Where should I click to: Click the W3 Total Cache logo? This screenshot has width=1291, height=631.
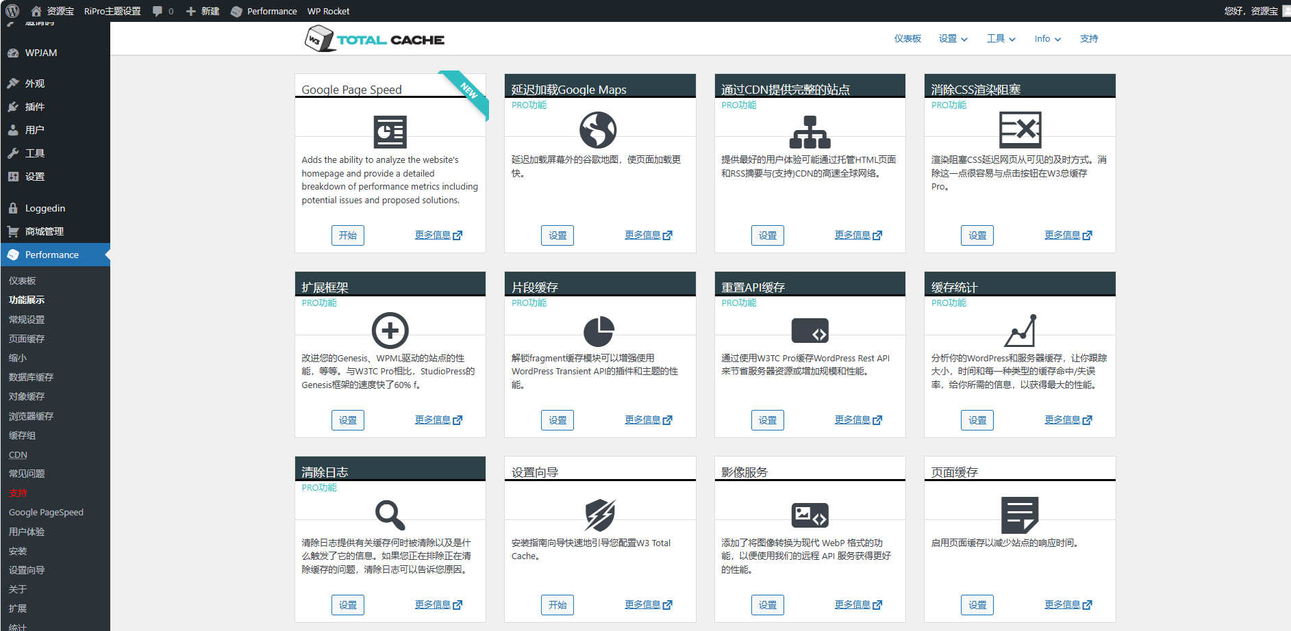375,39
